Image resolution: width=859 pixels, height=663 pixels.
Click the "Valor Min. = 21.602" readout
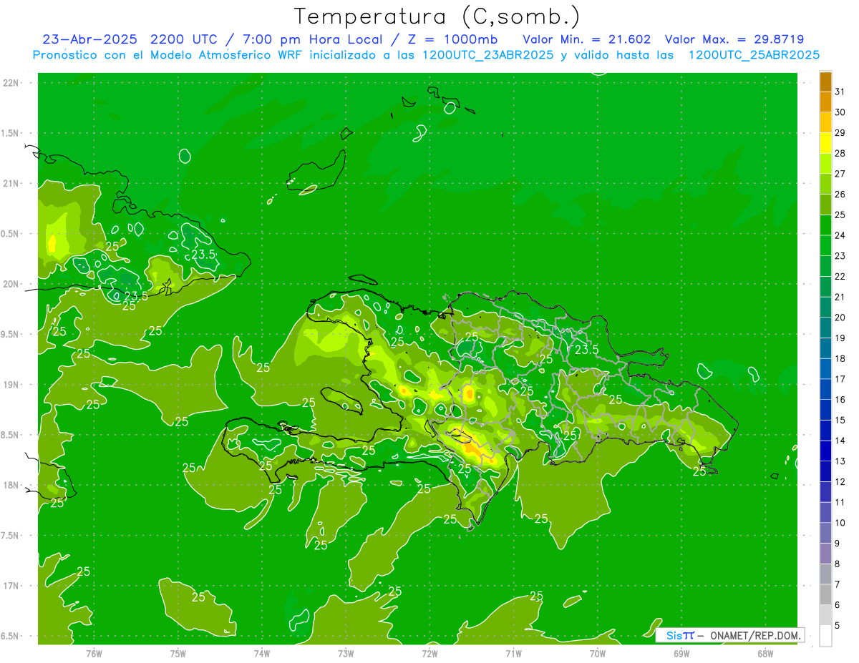pos(586,39)
